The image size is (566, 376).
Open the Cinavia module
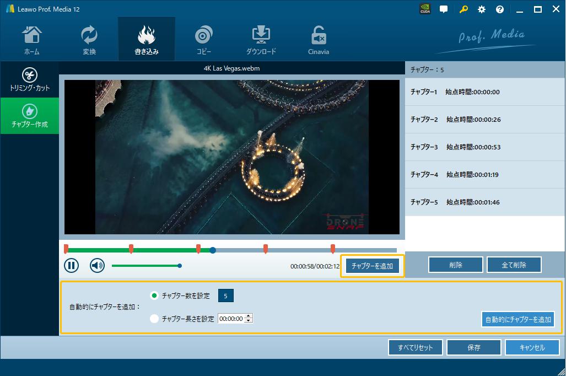(318, 40)
